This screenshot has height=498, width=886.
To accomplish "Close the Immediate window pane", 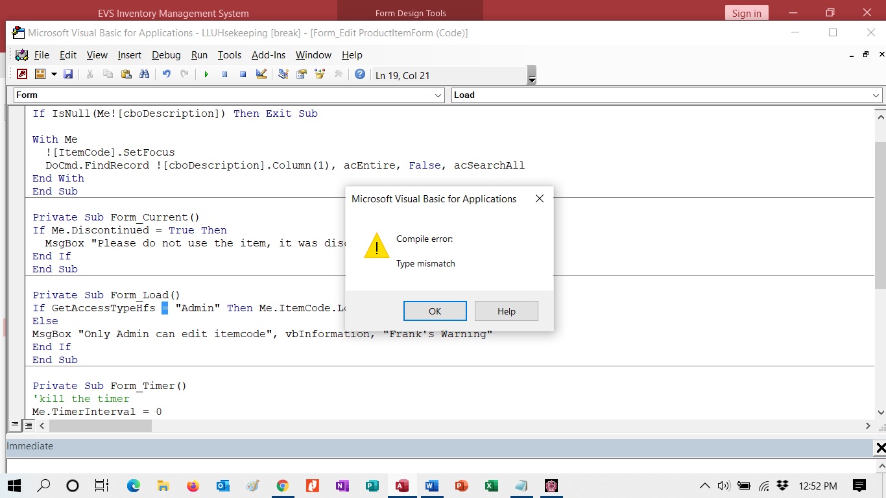I will click(880, 447).
